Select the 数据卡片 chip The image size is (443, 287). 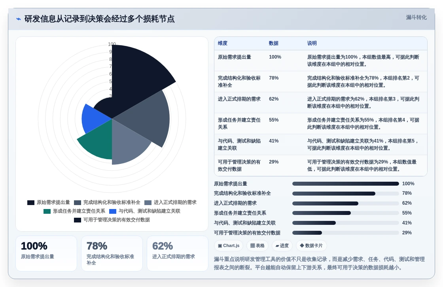(311, 245)
